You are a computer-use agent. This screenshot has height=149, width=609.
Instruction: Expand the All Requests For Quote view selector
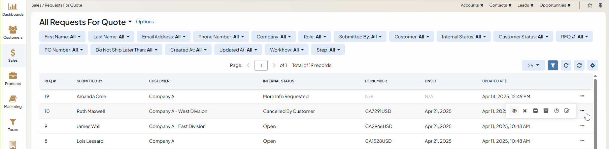[130, 22]
